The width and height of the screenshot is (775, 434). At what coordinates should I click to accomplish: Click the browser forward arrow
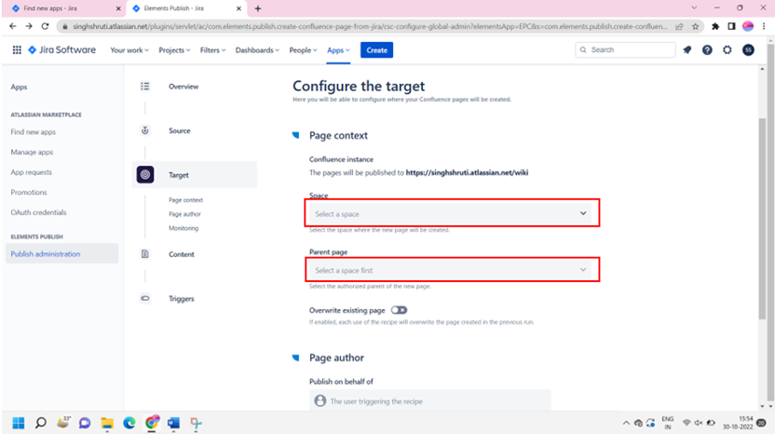29,26
